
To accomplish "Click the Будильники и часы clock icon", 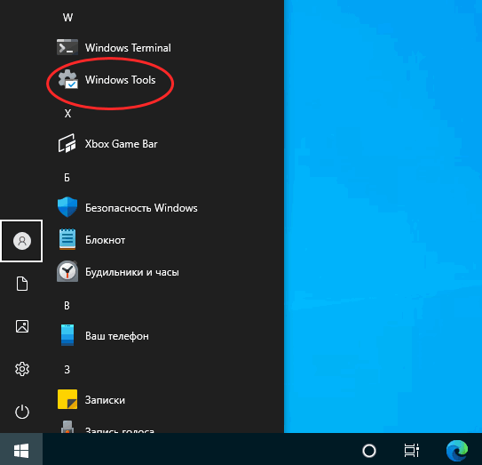I will tap(67, 271).
